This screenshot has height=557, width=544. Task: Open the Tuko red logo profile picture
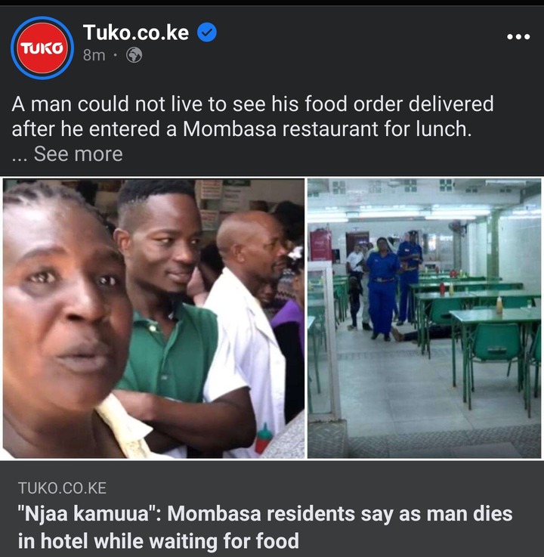42,48
